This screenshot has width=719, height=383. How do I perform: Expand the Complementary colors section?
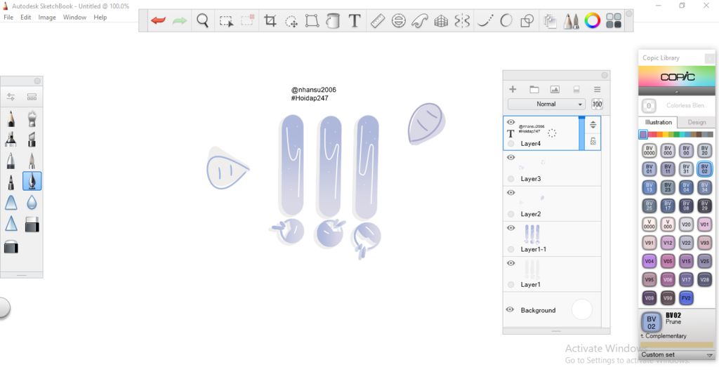tap(664, 336)
